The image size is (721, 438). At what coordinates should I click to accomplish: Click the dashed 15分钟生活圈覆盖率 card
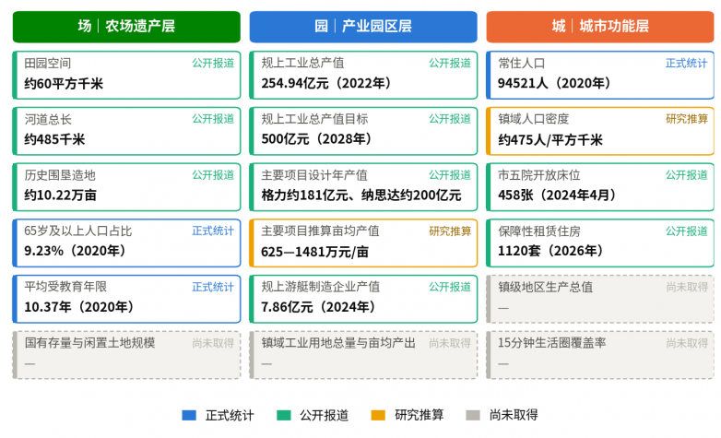[600, 355]
